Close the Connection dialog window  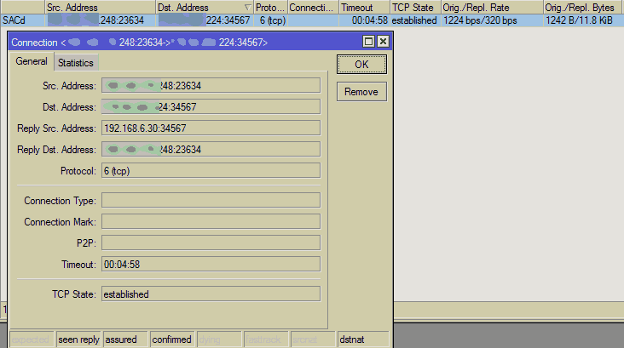383,42
